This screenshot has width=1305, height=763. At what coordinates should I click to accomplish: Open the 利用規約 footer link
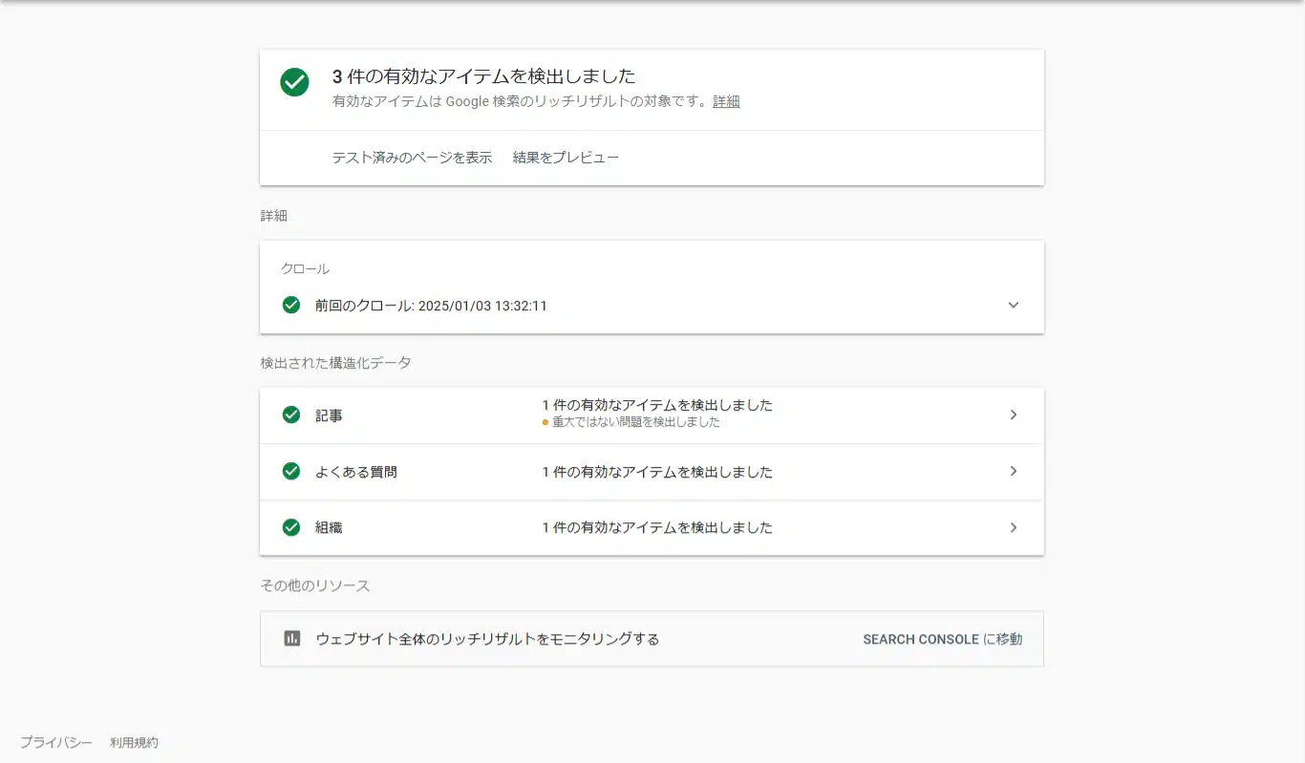tap(134, 742)
